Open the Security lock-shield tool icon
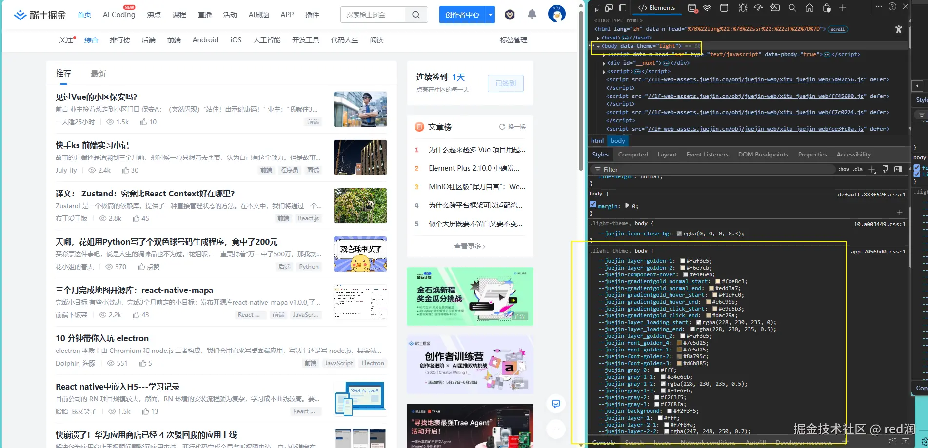The height and width of the screenshot is (448, 928). [827, 8]
